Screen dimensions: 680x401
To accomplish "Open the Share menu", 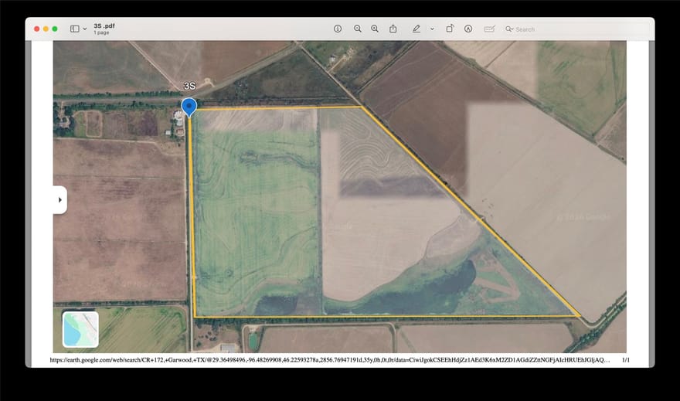I will click(393, 29).
